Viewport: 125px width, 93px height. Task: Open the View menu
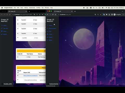22,8
